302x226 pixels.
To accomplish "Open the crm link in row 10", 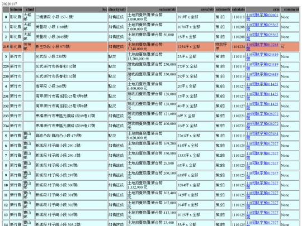I will pos(262,185).
